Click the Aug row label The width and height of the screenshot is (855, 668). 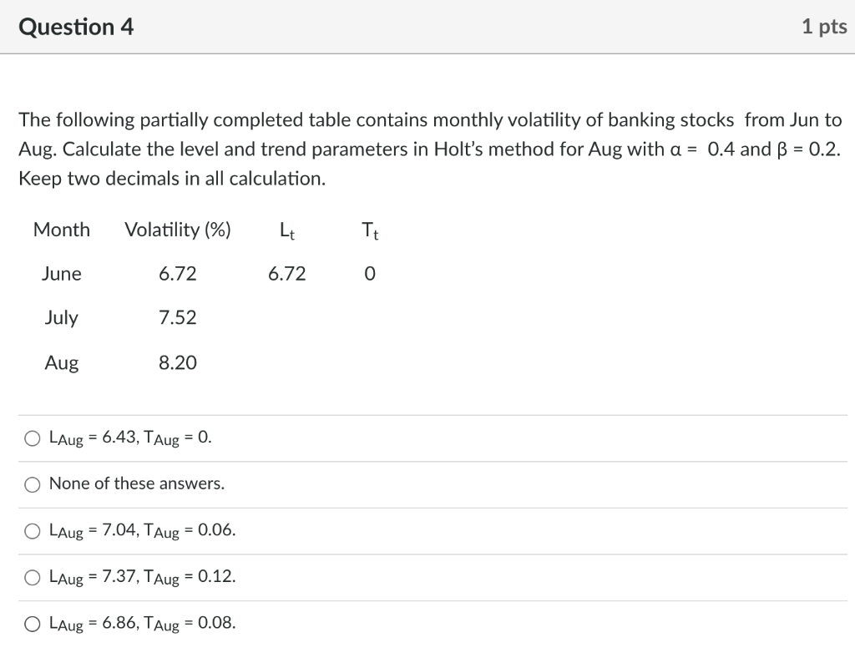pos(62,363)
